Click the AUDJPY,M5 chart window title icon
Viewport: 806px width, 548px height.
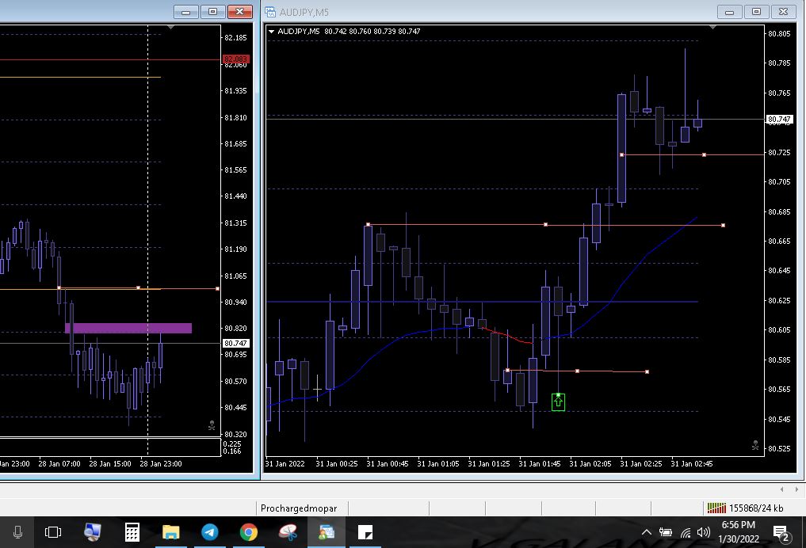270,12
